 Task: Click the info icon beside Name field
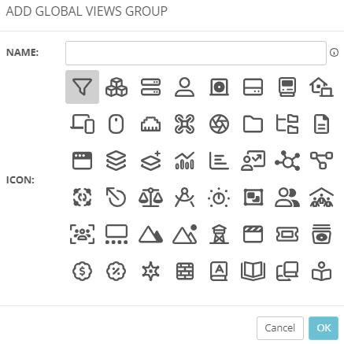pyautogui.click(x=334, y=53)
